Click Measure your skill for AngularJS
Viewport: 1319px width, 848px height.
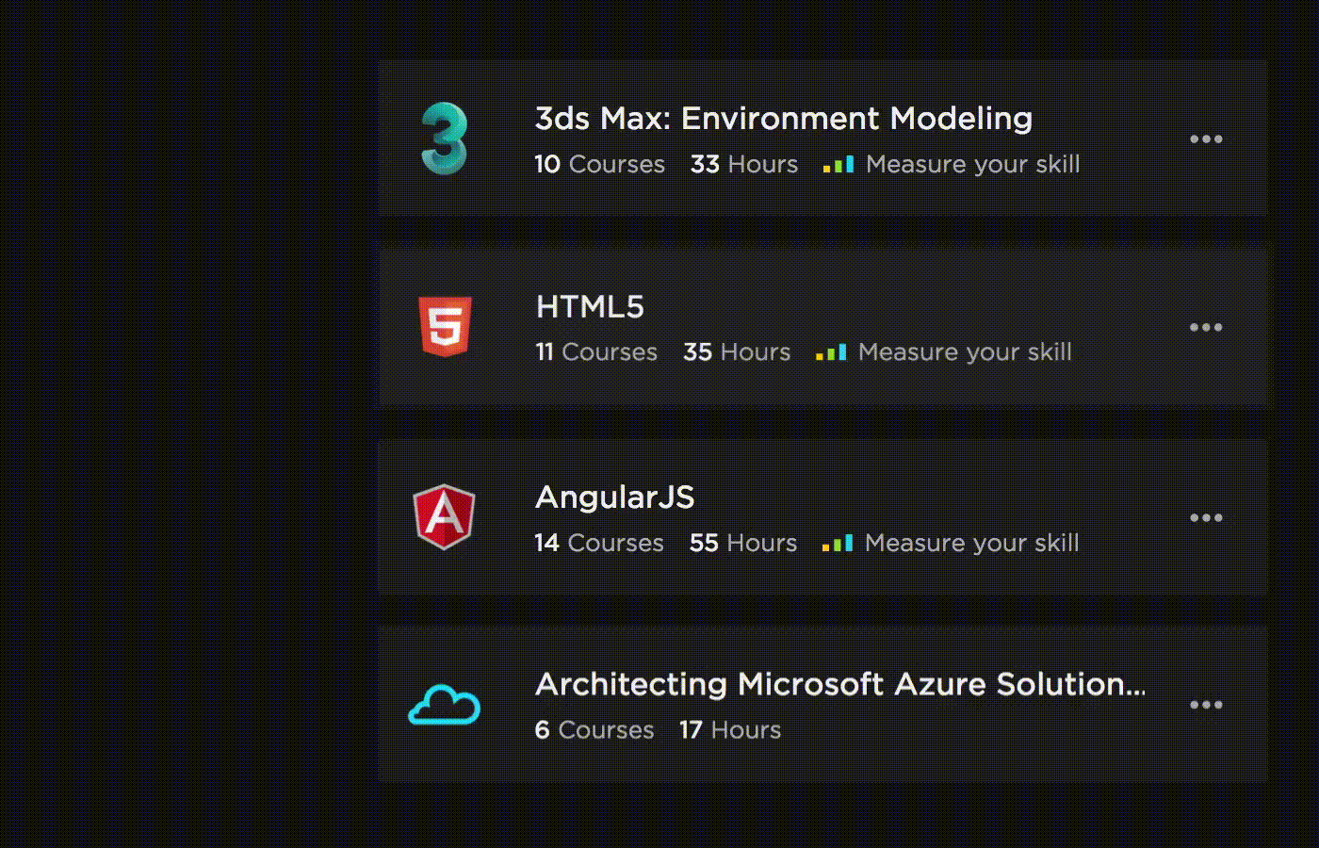tap(972, 544)
